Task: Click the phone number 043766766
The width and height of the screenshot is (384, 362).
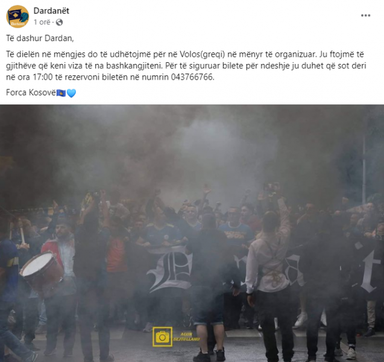Action: click(x=192, y=77)
